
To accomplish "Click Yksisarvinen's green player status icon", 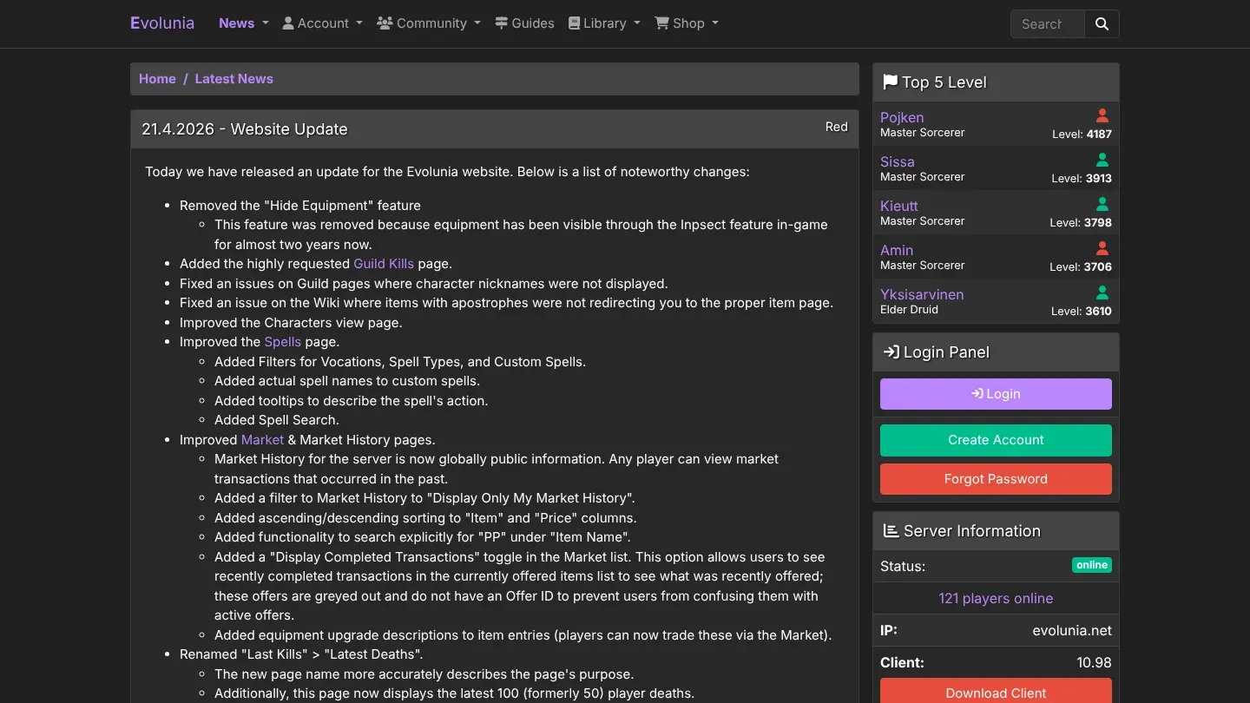I will click(x=1102, y=292).
